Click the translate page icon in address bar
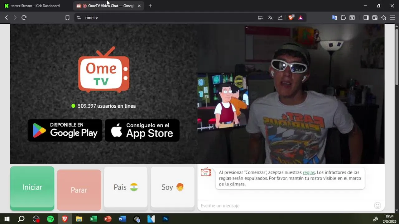 point(270,18)
